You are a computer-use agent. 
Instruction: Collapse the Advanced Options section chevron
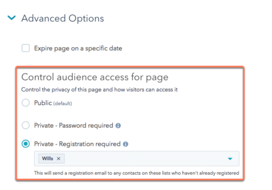(x=12, y=18)
